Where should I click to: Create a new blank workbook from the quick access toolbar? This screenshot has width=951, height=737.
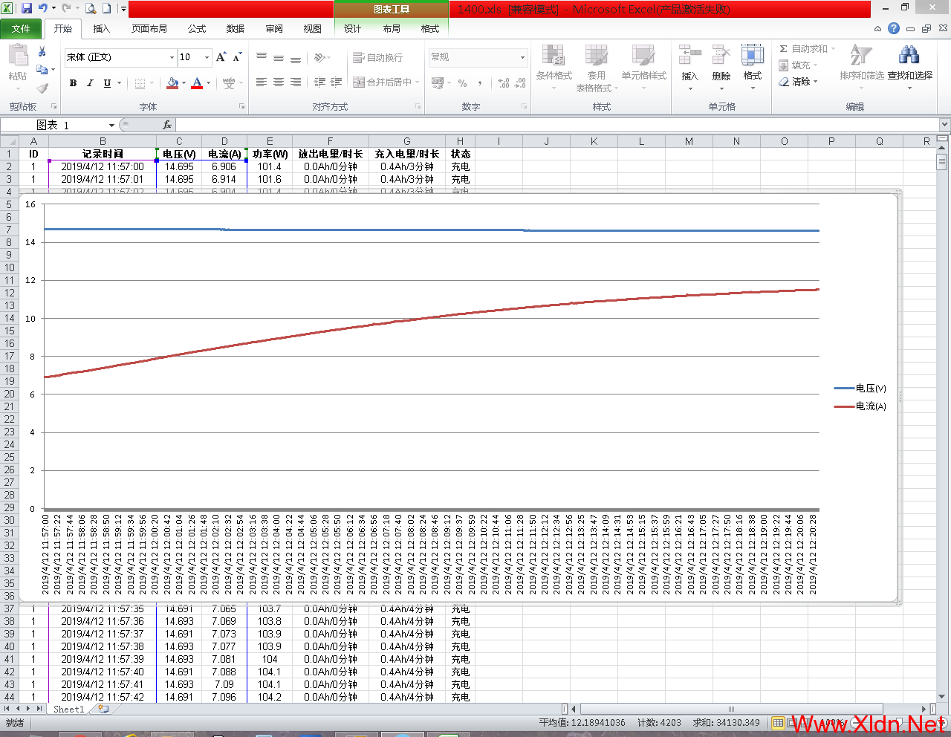click(106, 9)
